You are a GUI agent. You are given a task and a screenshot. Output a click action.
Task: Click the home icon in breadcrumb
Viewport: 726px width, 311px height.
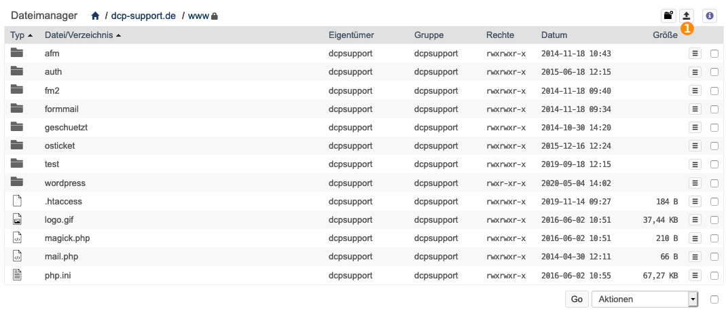pos(95,16)
